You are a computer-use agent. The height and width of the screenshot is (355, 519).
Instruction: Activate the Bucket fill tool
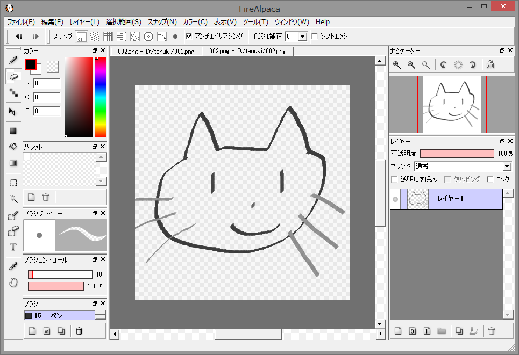tap(13, 147)
